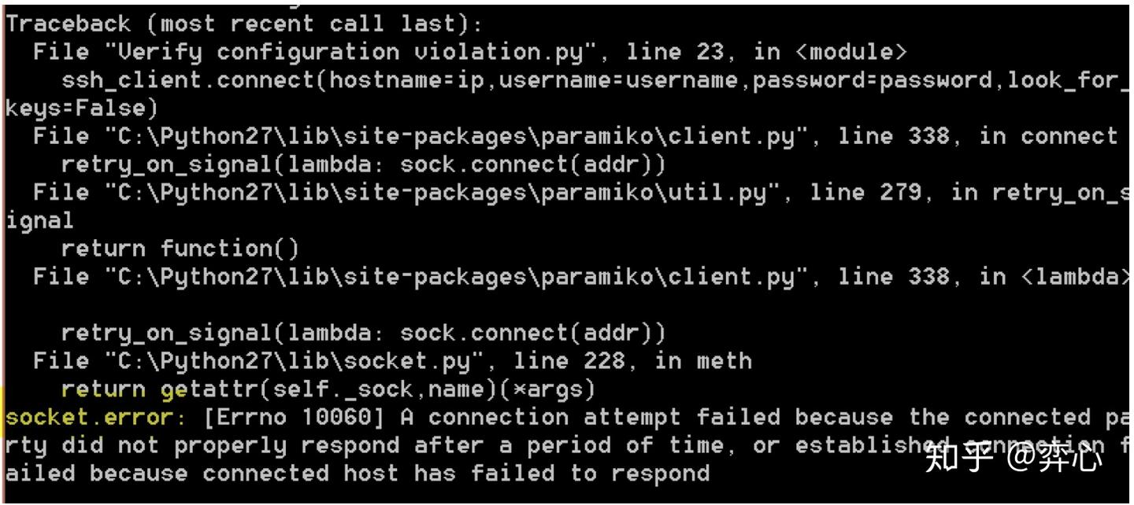Click the 'return getattr(self._sock,name)(*args)' line
The image size is (1134, 505).
coord(328,389)
